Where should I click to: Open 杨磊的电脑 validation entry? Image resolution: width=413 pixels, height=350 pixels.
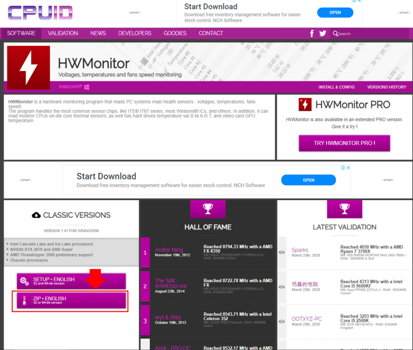click(305, 284)
